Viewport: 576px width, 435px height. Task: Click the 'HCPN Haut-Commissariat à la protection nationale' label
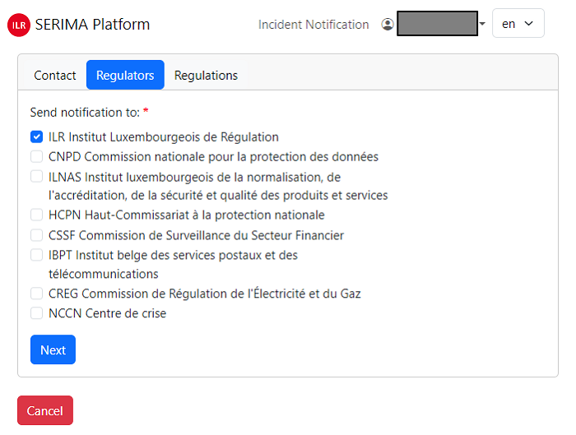pyautogui.click(x=187, y=215)
